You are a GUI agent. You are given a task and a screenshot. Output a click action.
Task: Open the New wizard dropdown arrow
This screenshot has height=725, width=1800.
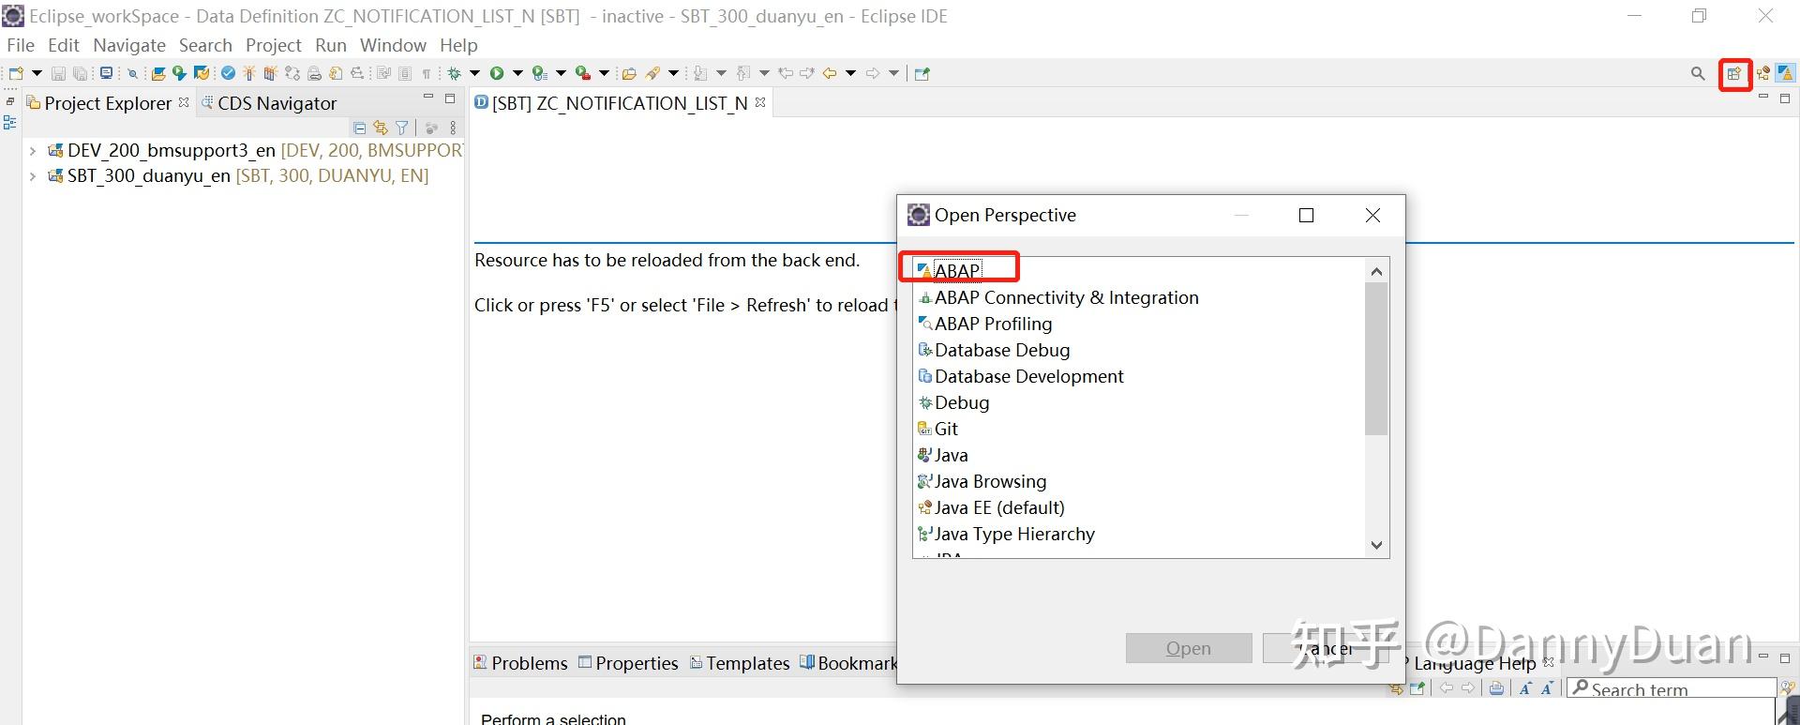37,73
